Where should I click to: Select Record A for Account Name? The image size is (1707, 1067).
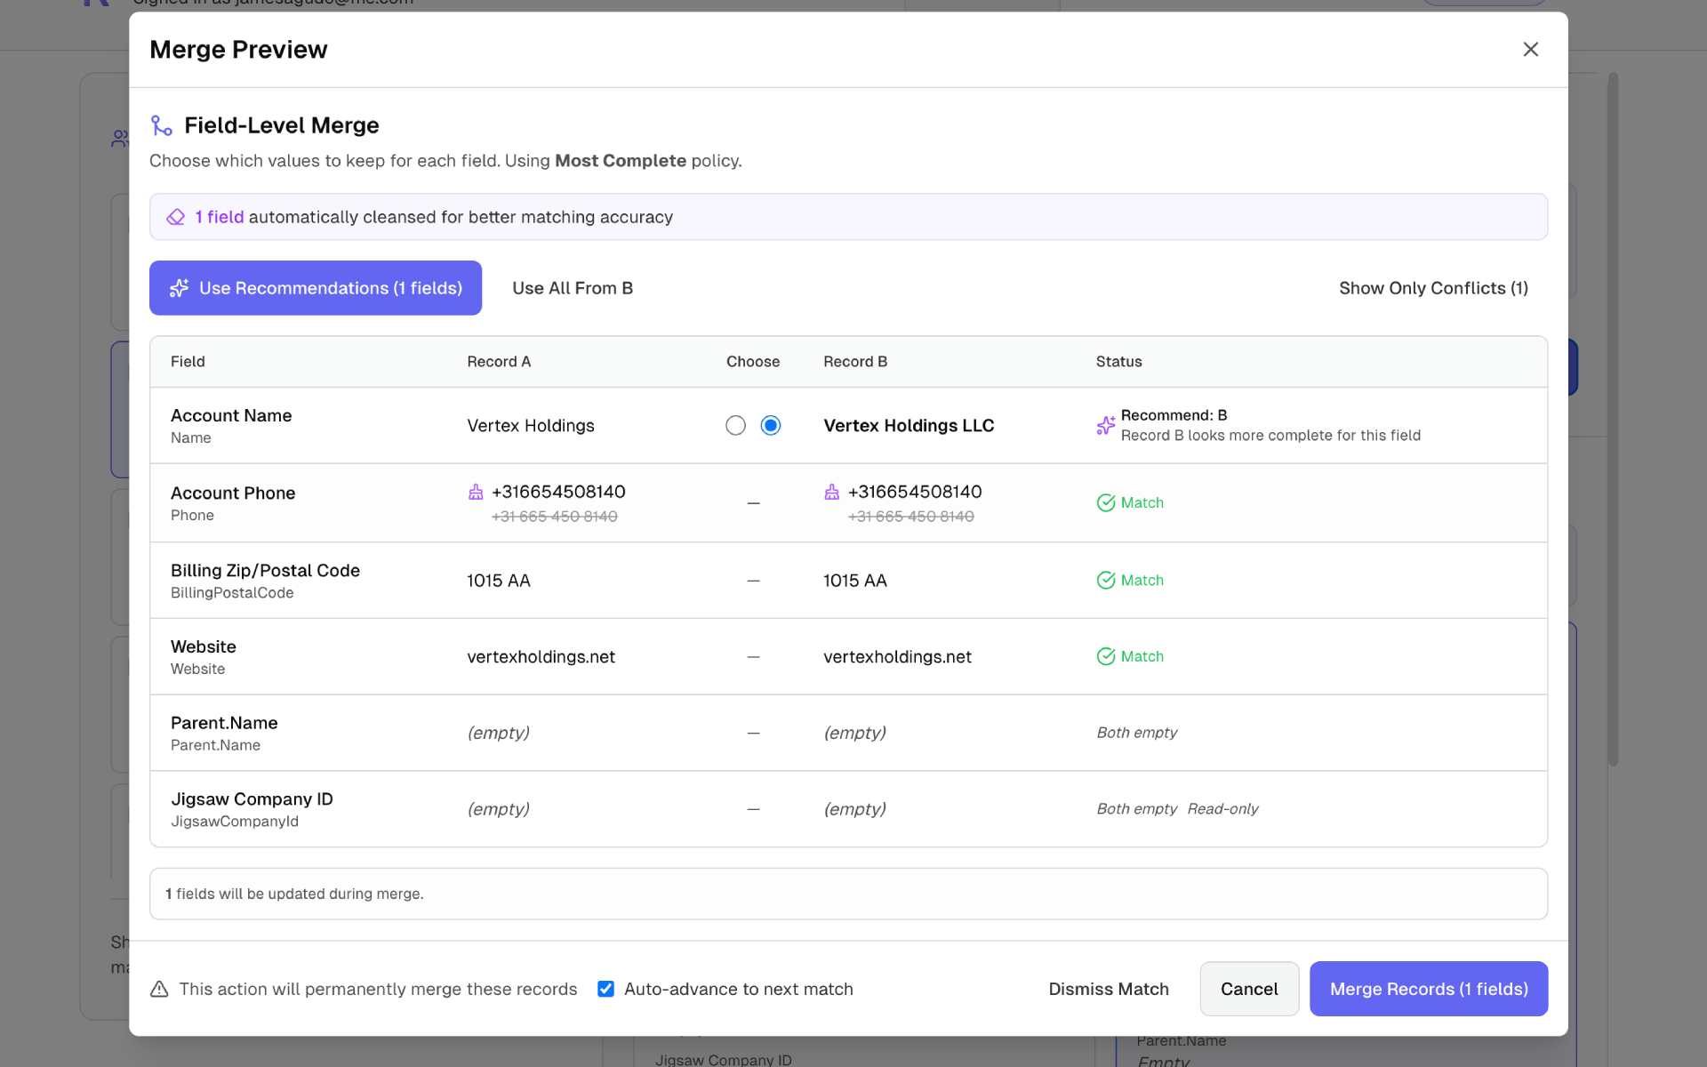point(735,426)
